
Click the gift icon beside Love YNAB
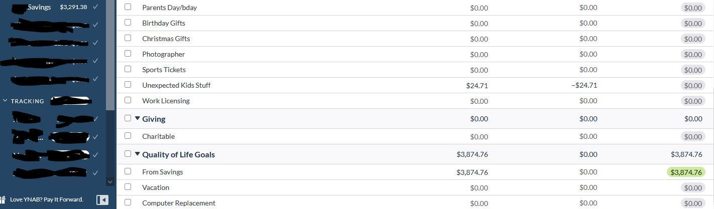[3, 199]
